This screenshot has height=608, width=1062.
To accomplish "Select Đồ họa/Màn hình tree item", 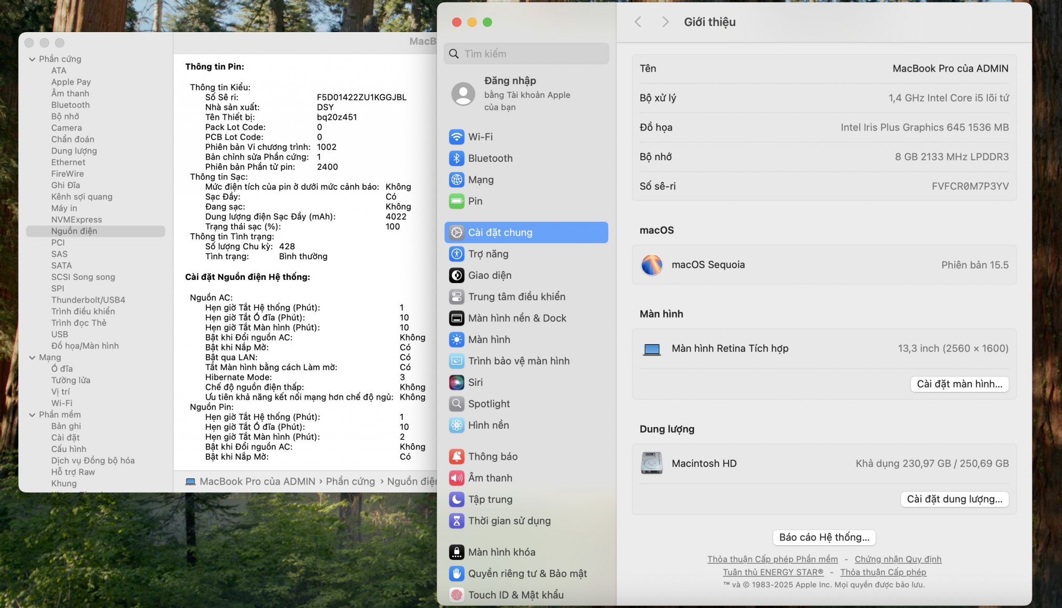I will 85,346.
